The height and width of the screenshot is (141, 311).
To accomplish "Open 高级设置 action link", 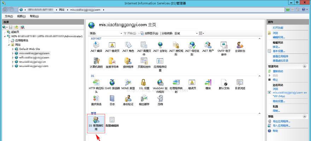I will pyautogui.click(x=279, y=101).
